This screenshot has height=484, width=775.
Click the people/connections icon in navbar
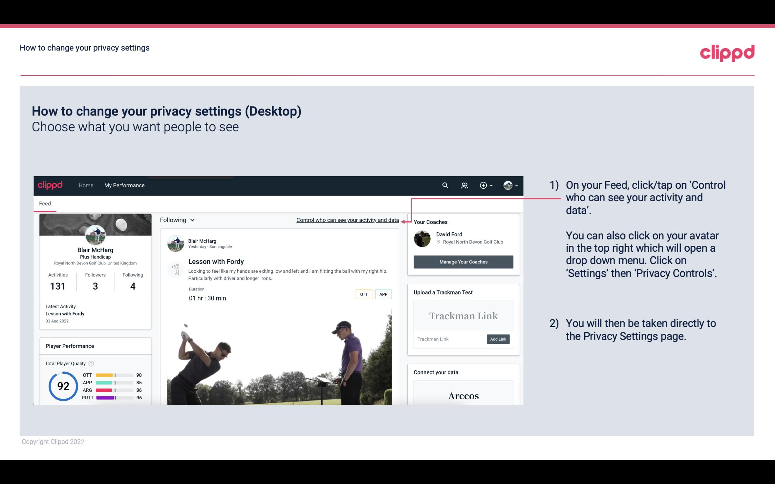click(x=464, y=185)
